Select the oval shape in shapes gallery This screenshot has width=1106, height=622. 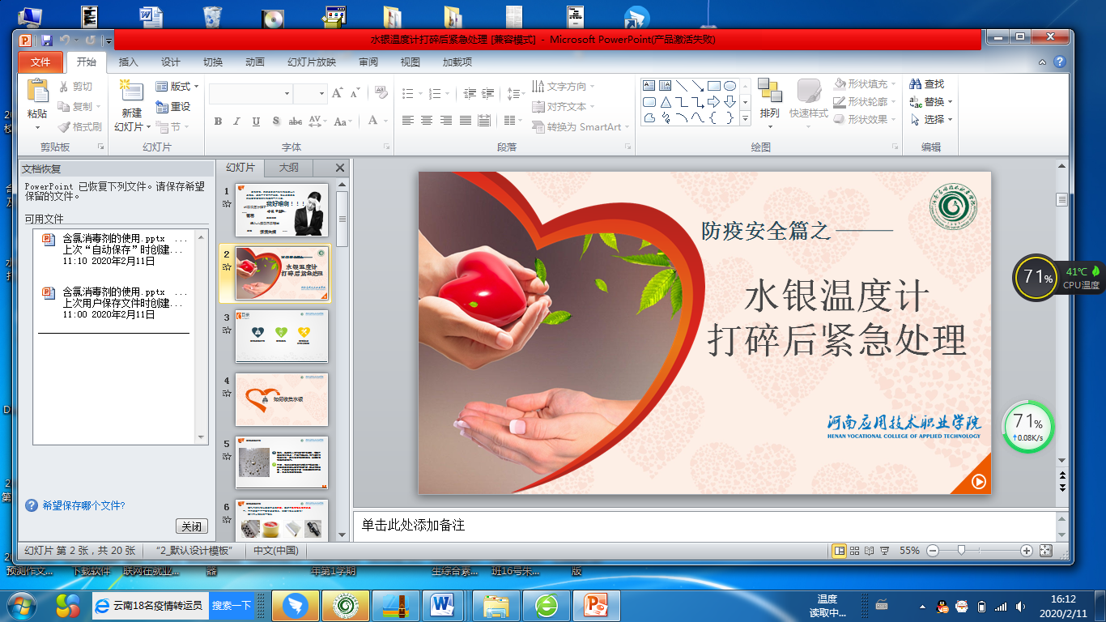point(730,86)
